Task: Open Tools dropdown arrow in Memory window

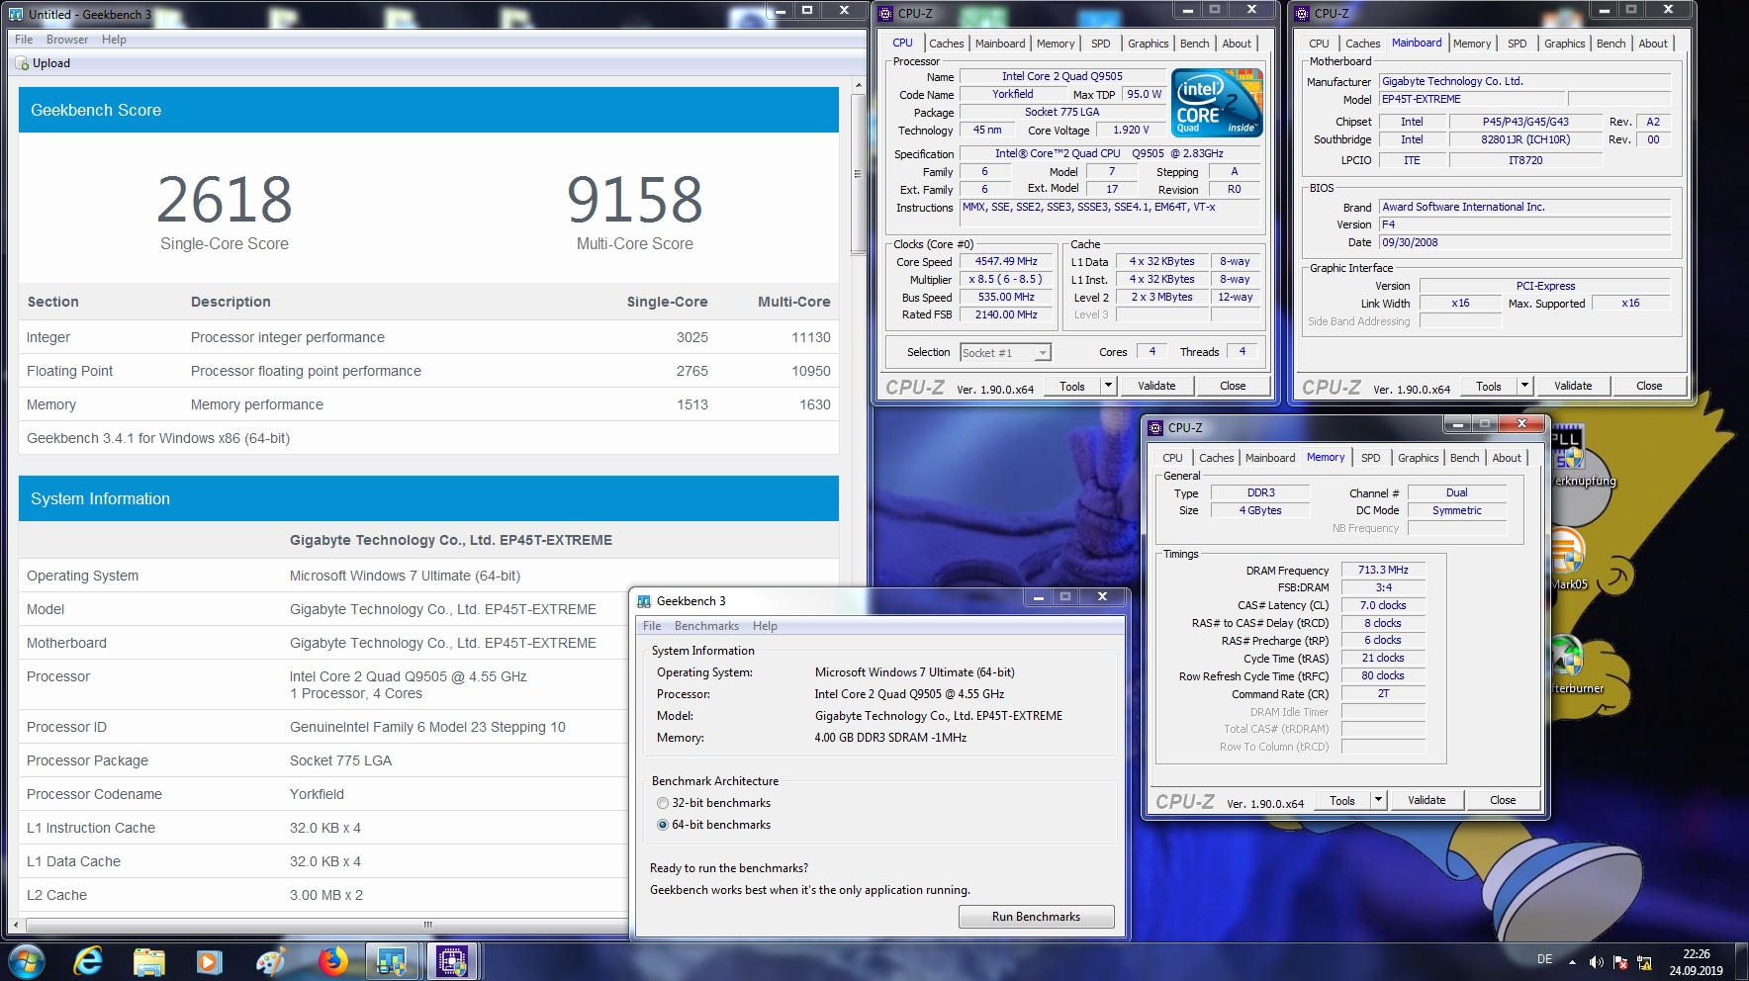Action: click(x=1378, y=800)
